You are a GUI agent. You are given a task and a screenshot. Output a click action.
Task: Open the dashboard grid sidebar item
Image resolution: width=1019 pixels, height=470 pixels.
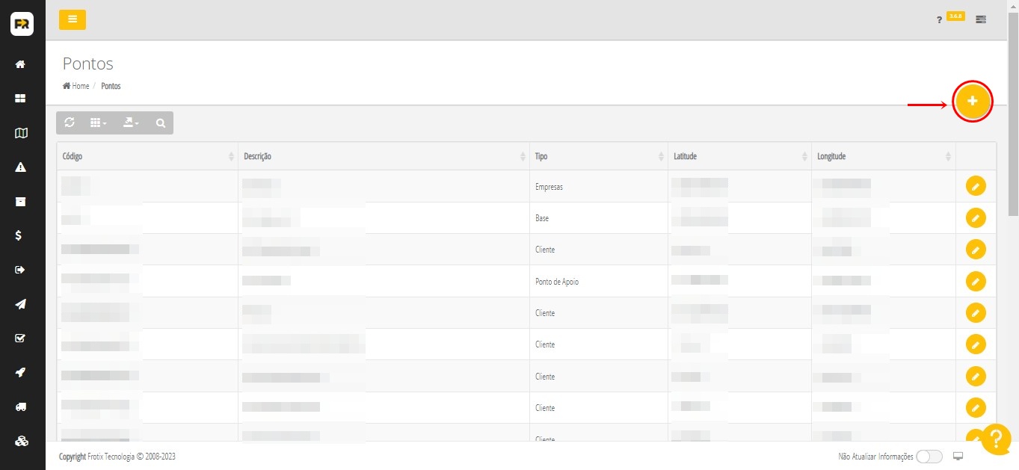21,99
